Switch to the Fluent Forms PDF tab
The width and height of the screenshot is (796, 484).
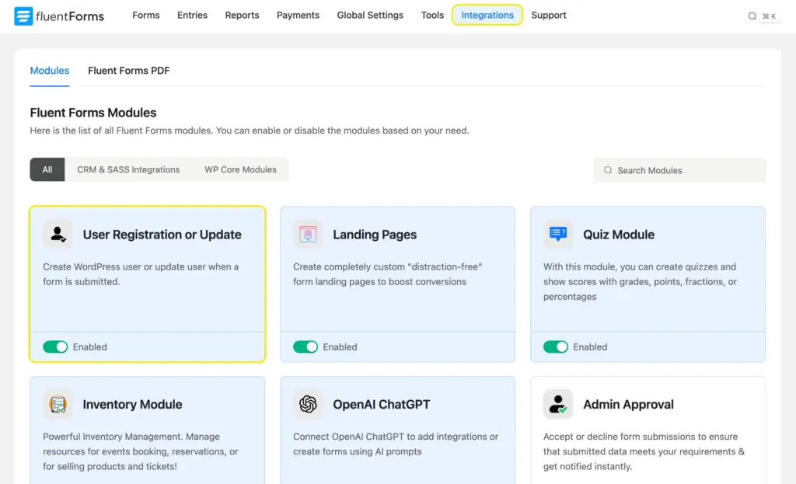127,71
